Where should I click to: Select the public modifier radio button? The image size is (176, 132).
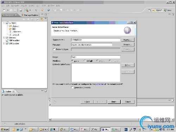[72, 61]
